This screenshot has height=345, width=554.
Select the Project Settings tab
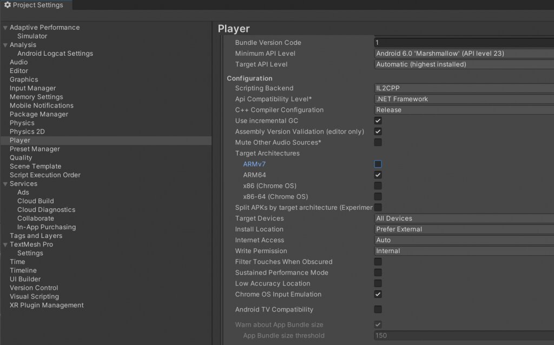pyautogui.click(x=36, y=5)
